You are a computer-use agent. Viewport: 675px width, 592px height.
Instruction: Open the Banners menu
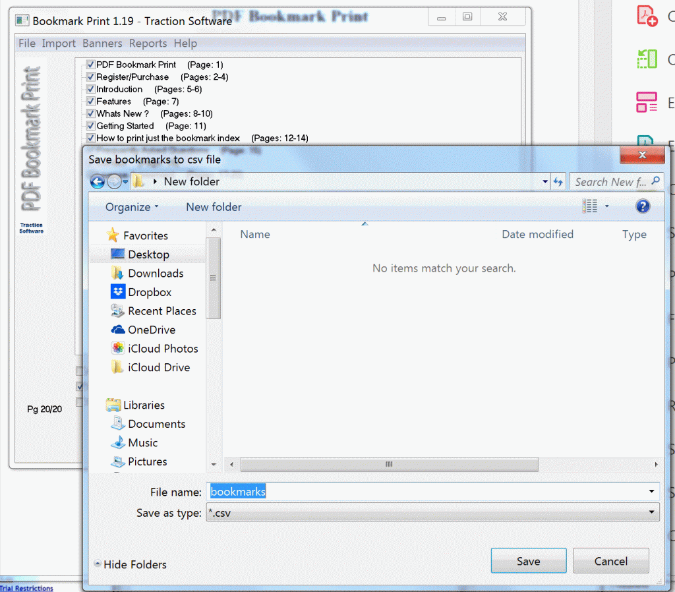[x=102, y=44]
